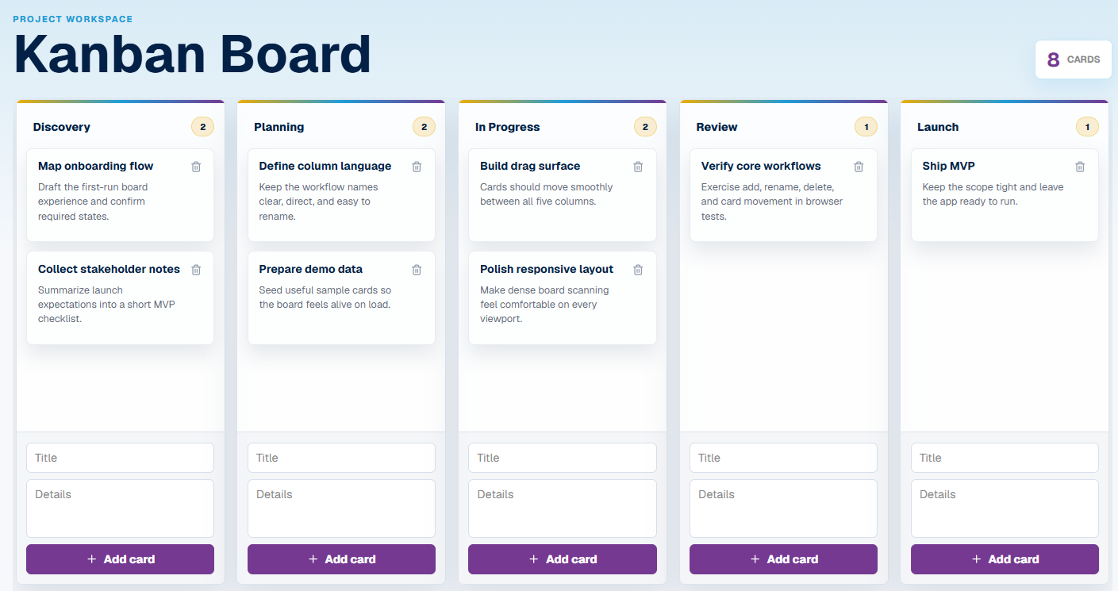Image resolution: width=1118 pixels, height=591 pixels.
Task: Click trash icon on Prepare demo data
Action: (417, 270)
